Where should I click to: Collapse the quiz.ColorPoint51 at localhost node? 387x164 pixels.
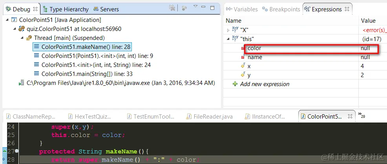tap(14, 29)
